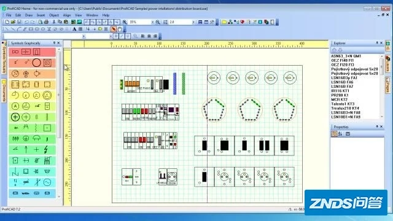Select 'ASN63_3+N QM1' in Explorer list
Screen dimensions: 393x221
click(346, 56)
